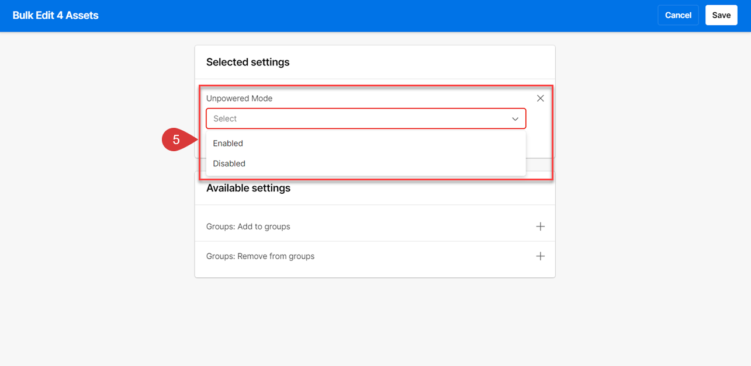Click the Unpowered Mode label
The width and height of the screenshot is (751, 366).
point(240,99)
